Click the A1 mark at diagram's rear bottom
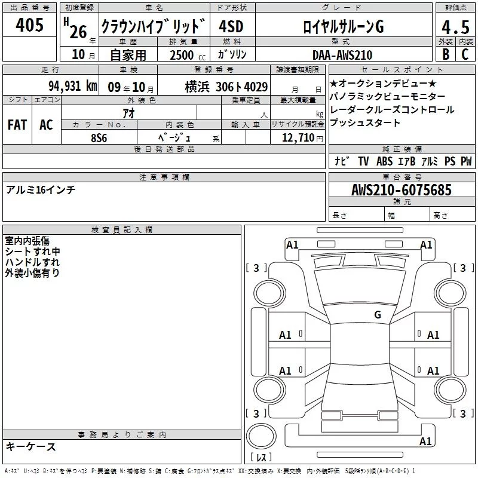 pyautogui.click(x=425, y=442)
